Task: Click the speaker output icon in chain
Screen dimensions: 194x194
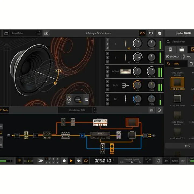Action: (x=154, y=136)
